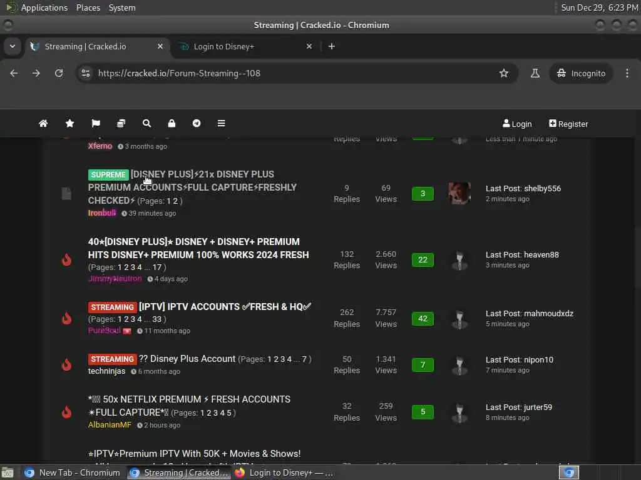The image size is (641, 480).
Task: Click hot thread flame icon beside IPTV Accounts
Action: click(66, 318)
